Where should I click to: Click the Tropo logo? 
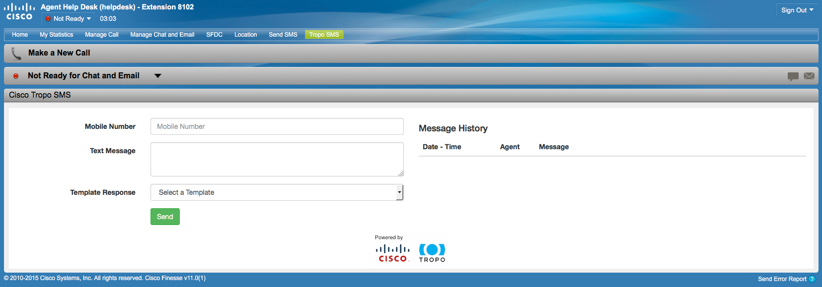tap(432, 253)
